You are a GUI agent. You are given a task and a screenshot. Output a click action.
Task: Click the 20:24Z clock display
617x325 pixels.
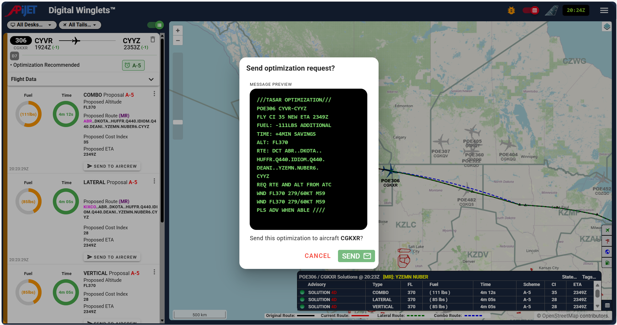click(576, 10)
